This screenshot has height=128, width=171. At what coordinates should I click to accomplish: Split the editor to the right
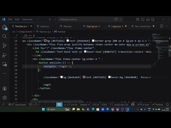coord(162,26)
